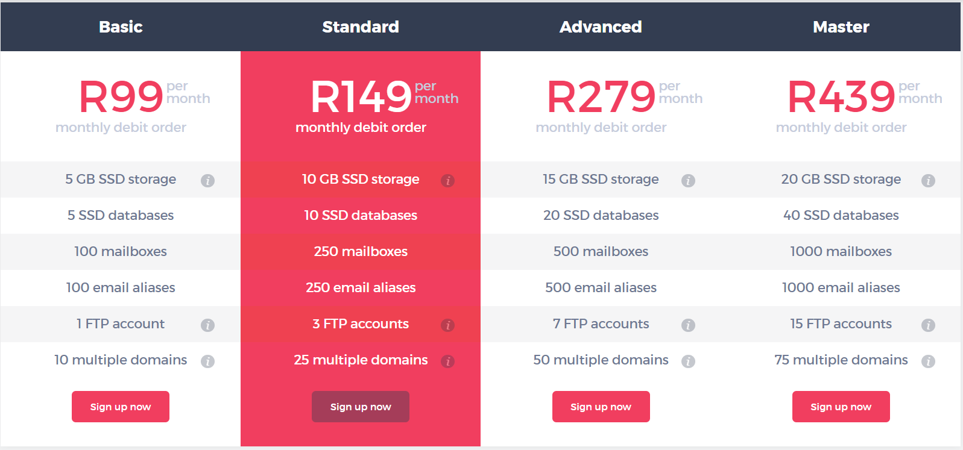Open the info tooltip for Basic 1 FTP account

tap(208, 325)
